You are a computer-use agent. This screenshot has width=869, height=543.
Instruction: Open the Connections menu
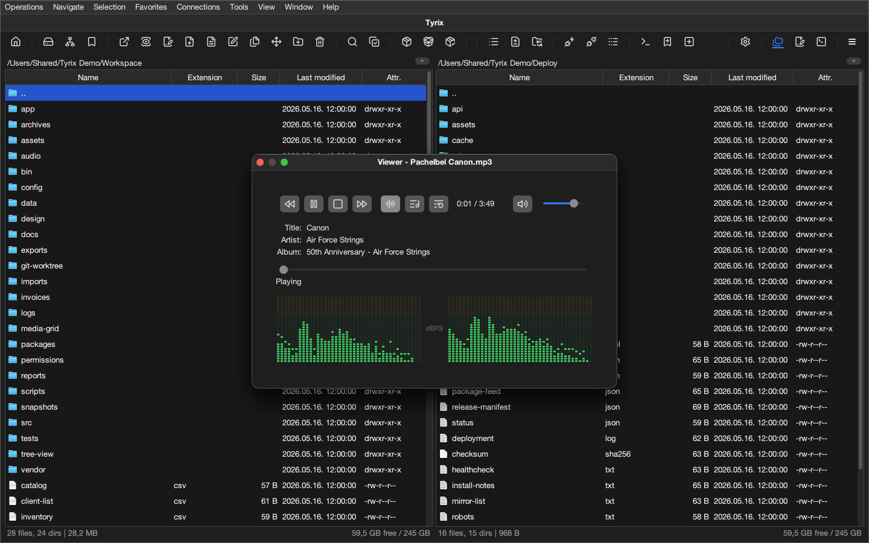(x=198, y=7)
